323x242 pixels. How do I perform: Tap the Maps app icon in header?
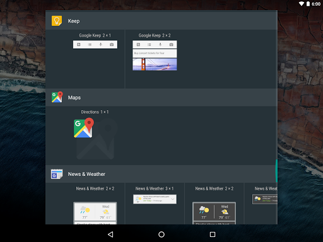click(x=57, y=97)
